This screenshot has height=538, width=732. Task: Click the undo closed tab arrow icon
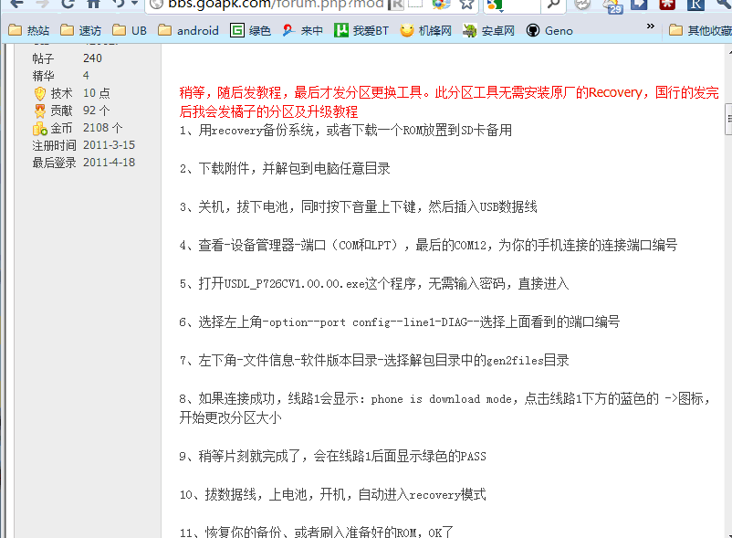tap(120, 4)
